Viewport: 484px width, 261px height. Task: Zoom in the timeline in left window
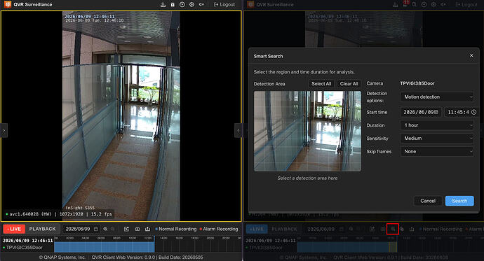pos(105,229)
